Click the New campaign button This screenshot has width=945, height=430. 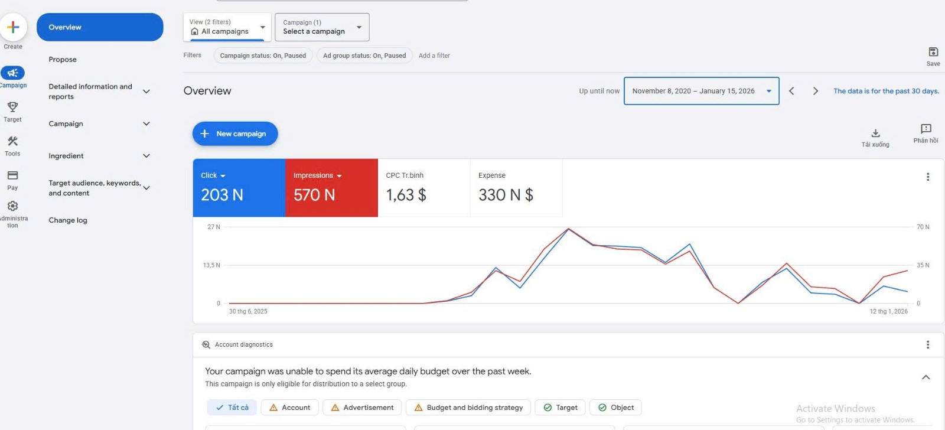235,134
